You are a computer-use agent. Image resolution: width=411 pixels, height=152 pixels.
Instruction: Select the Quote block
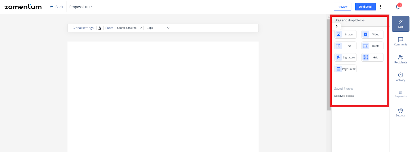click(x=372, y=46)
